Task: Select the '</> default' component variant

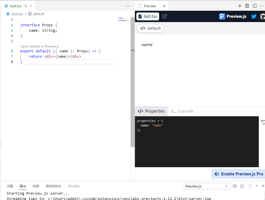Action: 150,28
